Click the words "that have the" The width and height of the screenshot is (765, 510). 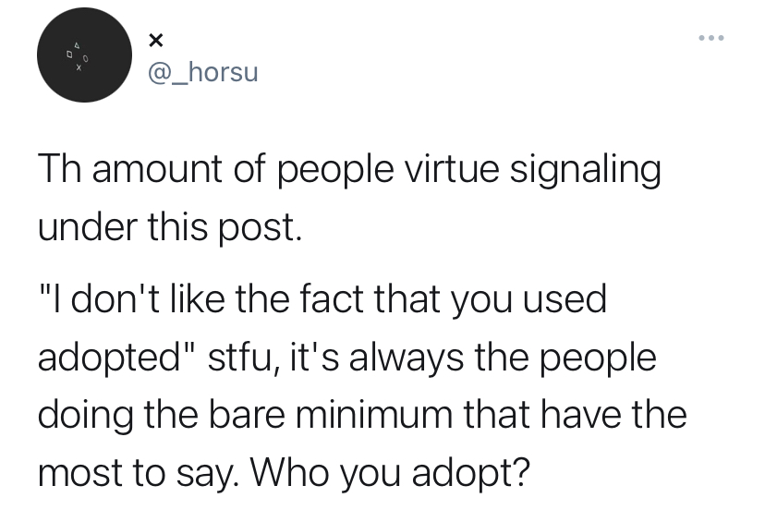588,414
